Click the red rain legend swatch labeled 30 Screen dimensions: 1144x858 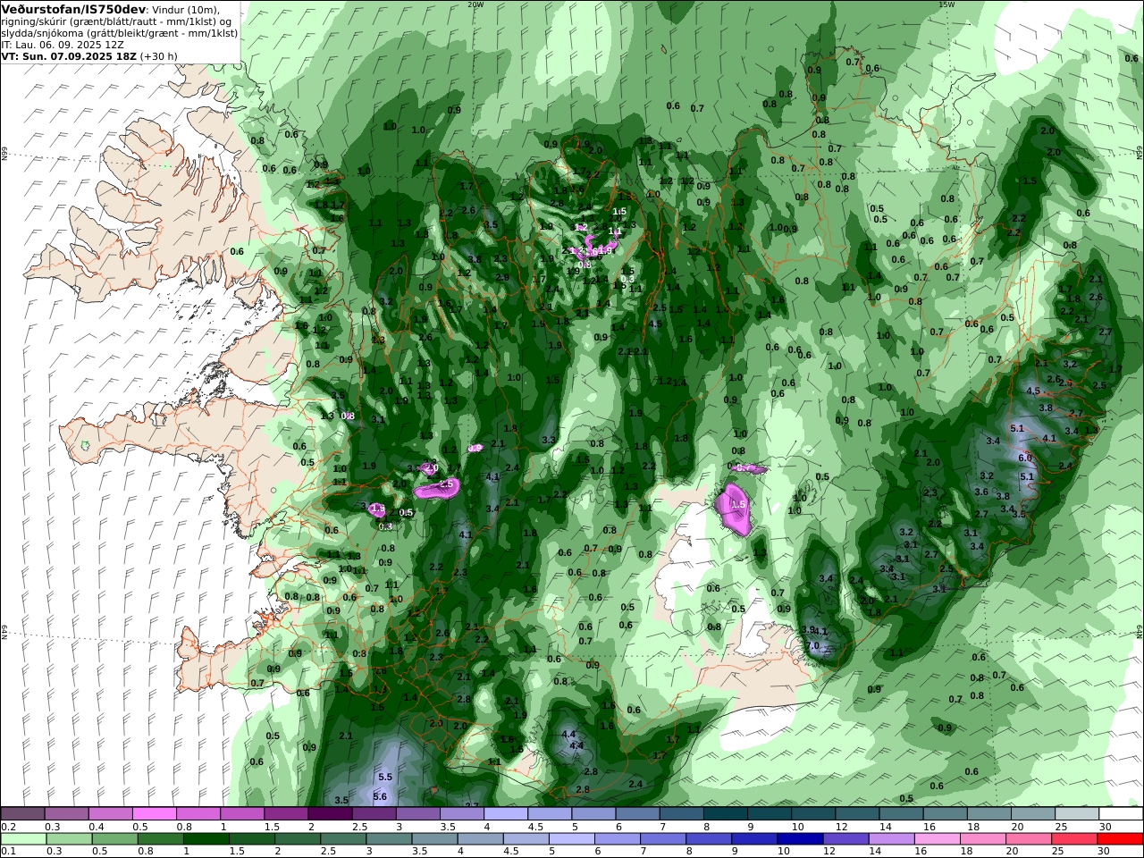coord(1121,838)
